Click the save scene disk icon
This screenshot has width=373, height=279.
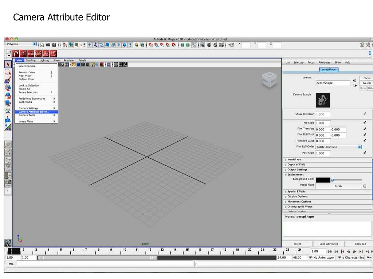[54, 45]
